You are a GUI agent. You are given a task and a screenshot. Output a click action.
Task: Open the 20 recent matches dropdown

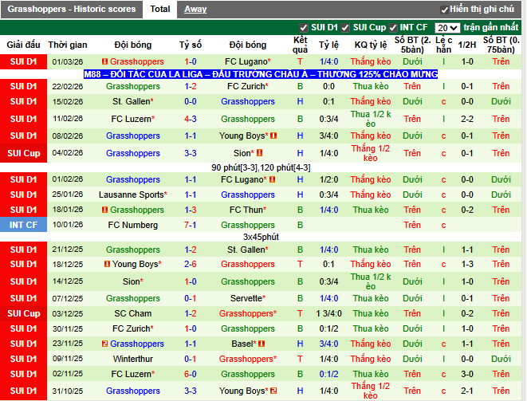447,28
